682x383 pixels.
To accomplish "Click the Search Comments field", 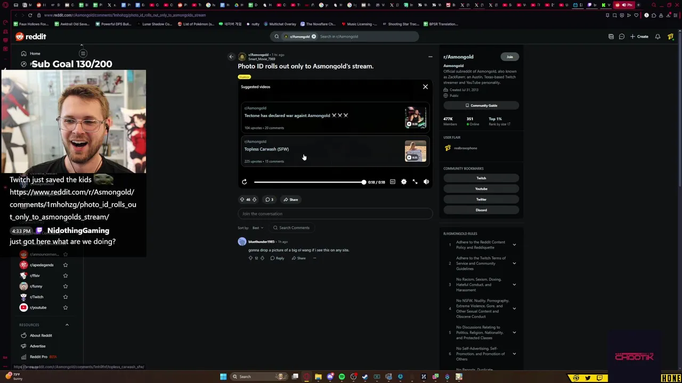I will pyautogui.click(x=291, y=228).
